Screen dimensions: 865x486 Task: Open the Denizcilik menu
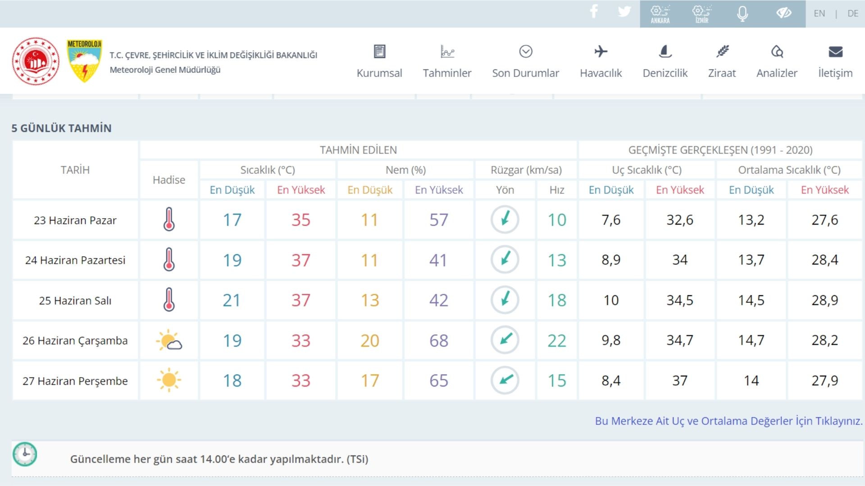[x=665, y=73]
